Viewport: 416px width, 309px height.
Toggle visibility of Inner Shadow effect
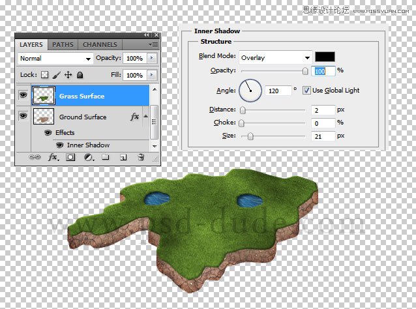pos(59,145)
